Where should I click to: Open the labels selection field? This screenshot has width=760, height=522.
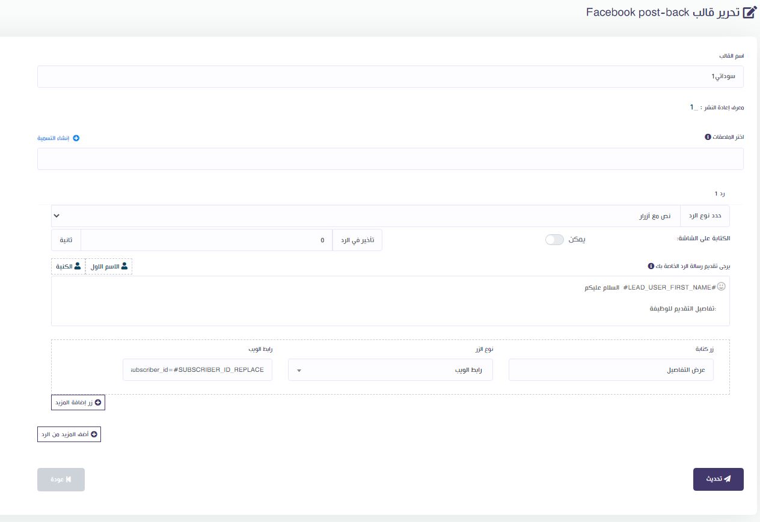click(390, 159)
